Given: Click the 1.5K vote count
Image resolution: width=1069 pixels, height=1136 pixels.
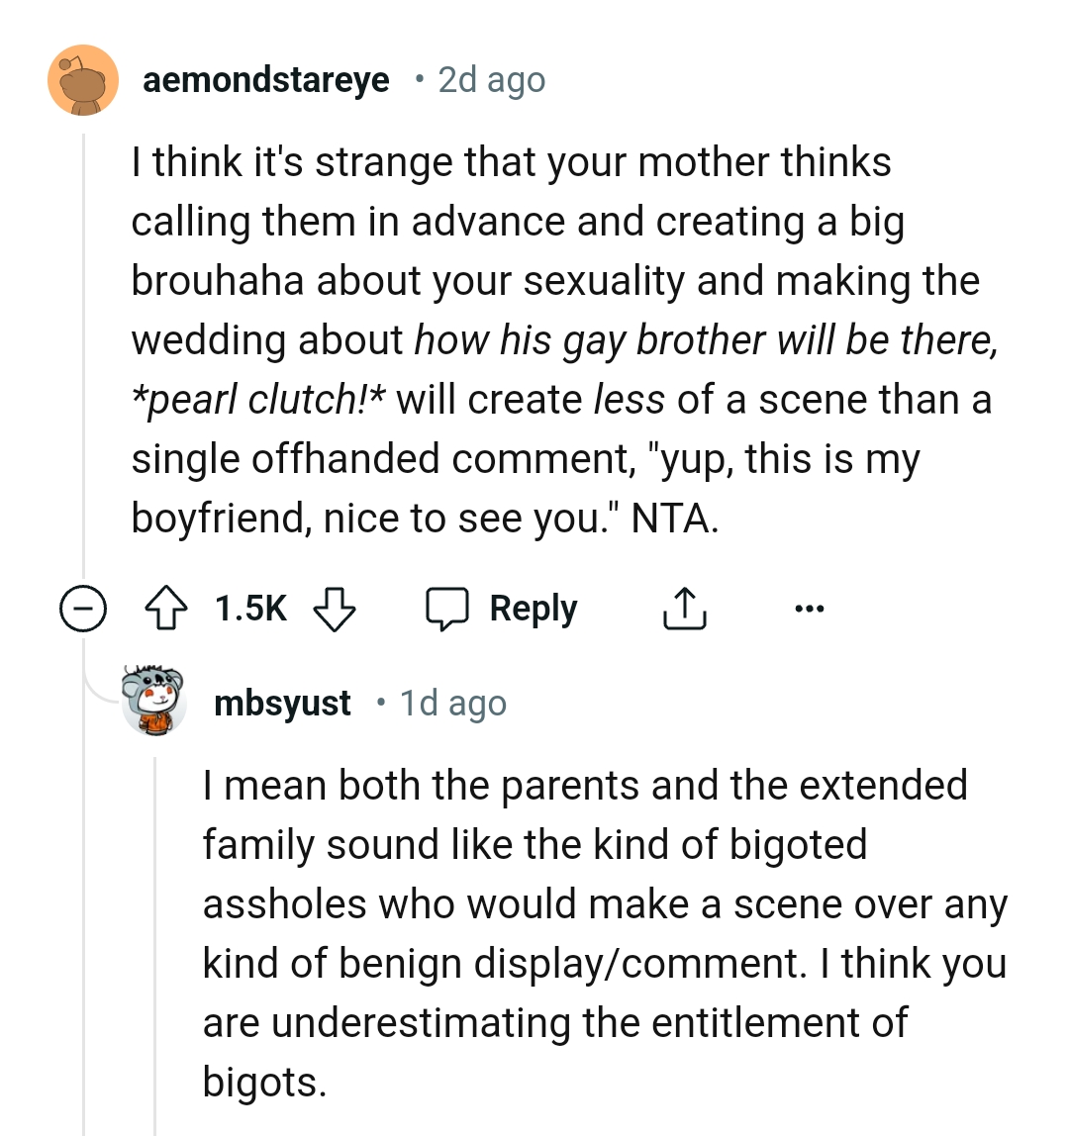Looking at the screenshot, I should click(x=250, y=610).
